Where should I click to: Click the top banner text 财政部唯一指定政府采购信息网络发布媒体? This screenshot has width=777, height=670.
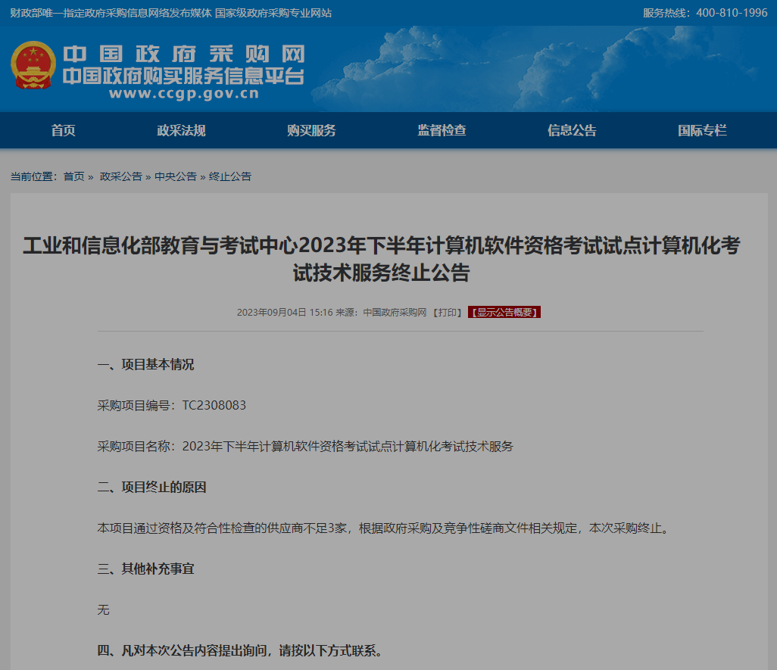coord(111,13)
